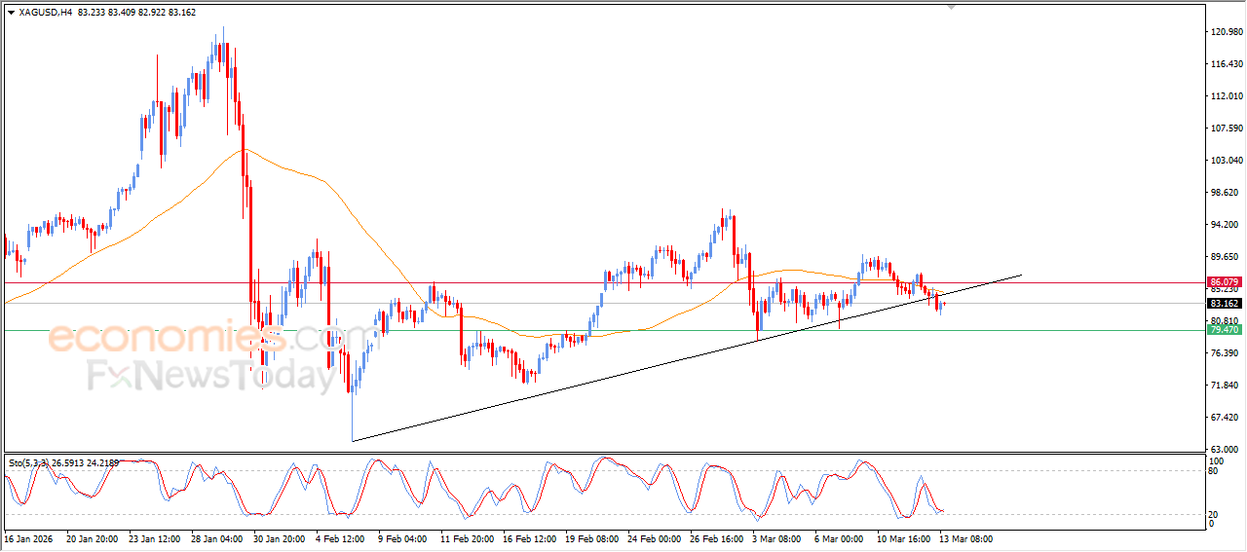Click the 24 Feb 00:00 time label

[x=655, y=537]
